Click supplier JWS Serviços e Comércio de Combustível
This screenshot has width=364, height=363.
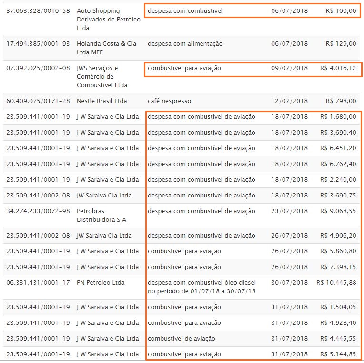coord(102,77)
